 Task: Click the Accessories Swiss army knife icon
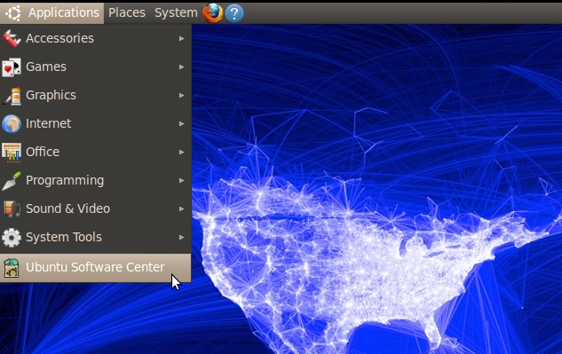tap(12, 38)
